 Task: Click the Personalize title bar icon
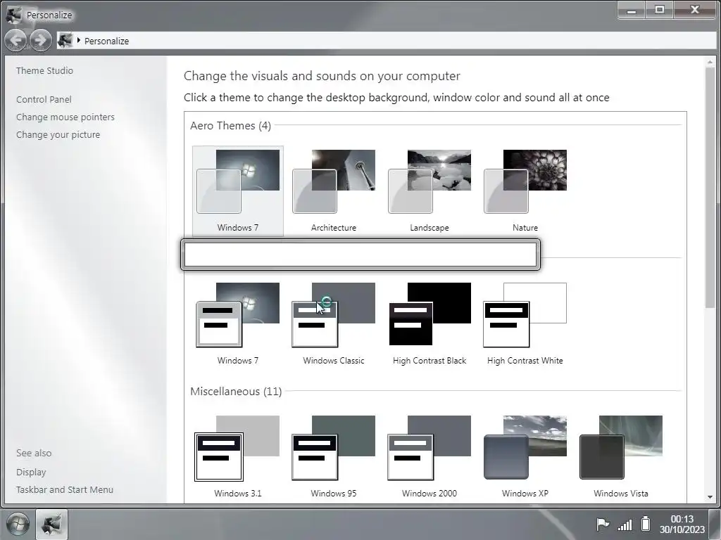(x=14, y=15)
